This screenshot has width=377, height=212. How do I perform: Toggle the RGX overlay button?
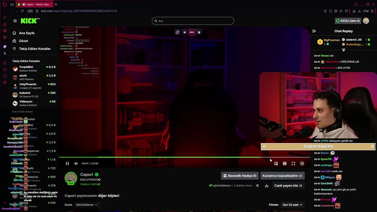(192, 32)
